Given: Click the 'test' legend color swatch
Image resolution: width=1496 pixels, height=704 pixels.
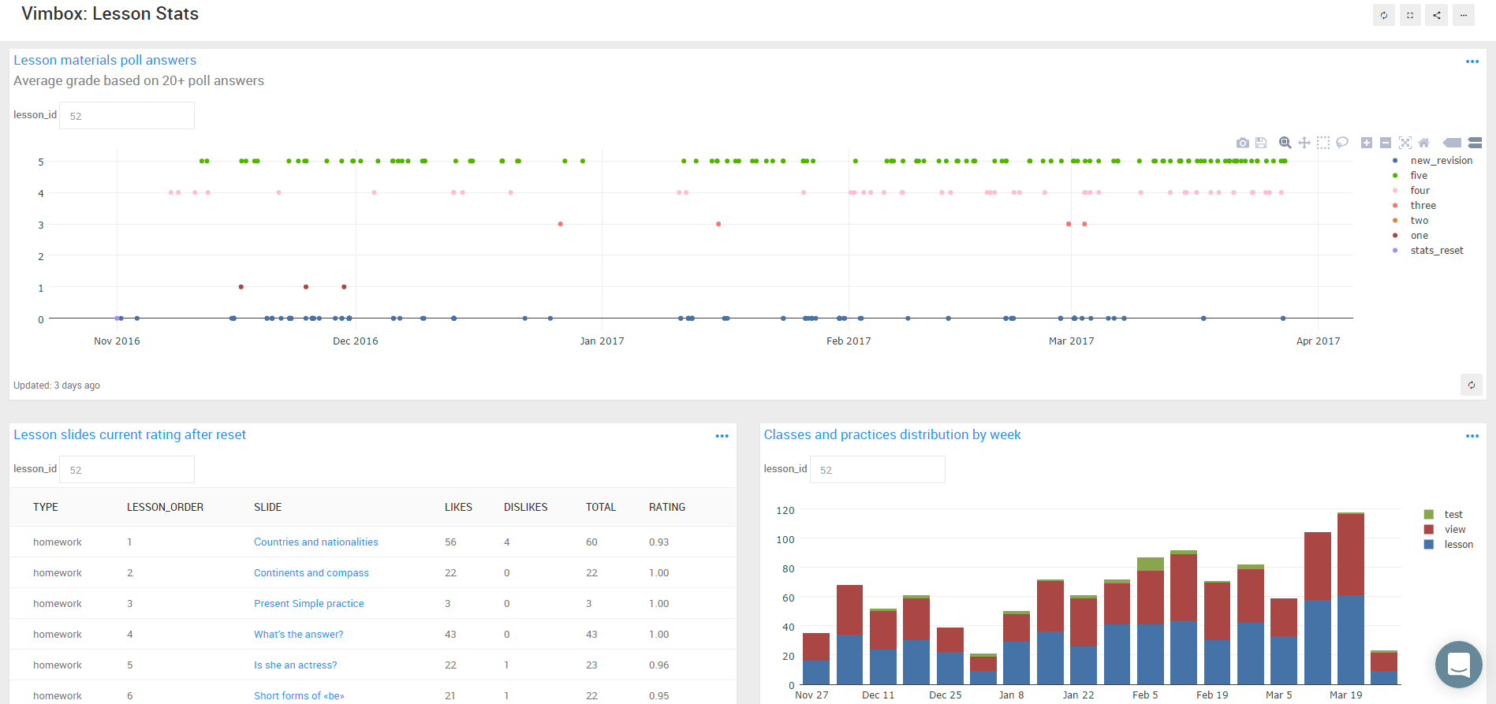Looking at the screenshot, I should coord(1429,515).
